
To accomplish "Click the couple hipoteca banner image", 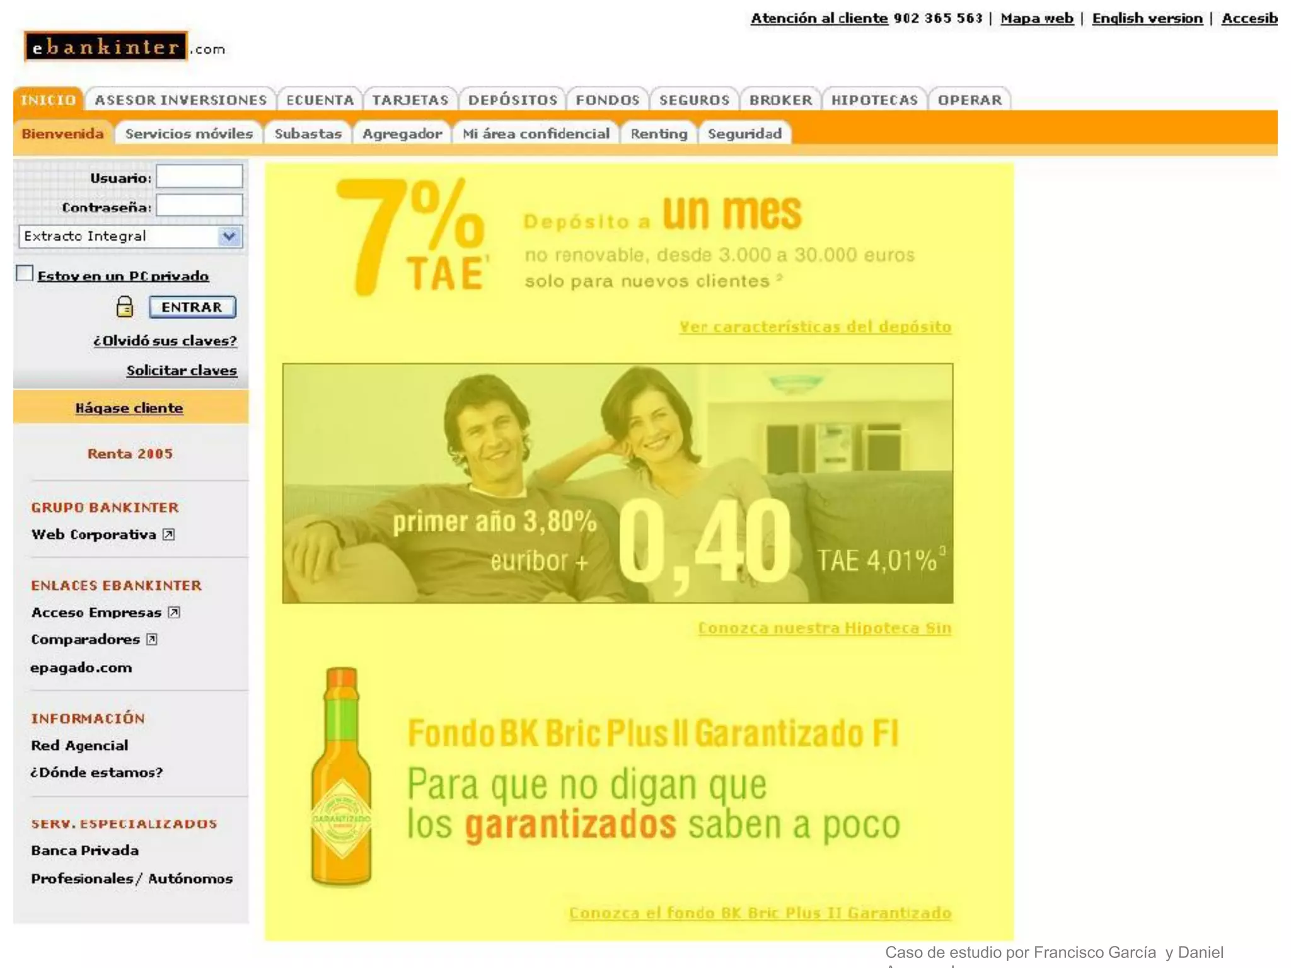I will click(x=618, y=483).
